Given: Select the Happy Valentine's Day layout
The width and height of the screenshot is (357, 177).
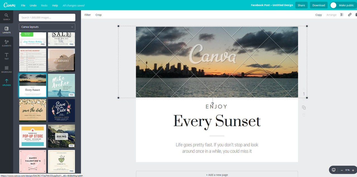Looking at the screenshot, I should pyautogui.click(x=33, y=161).
